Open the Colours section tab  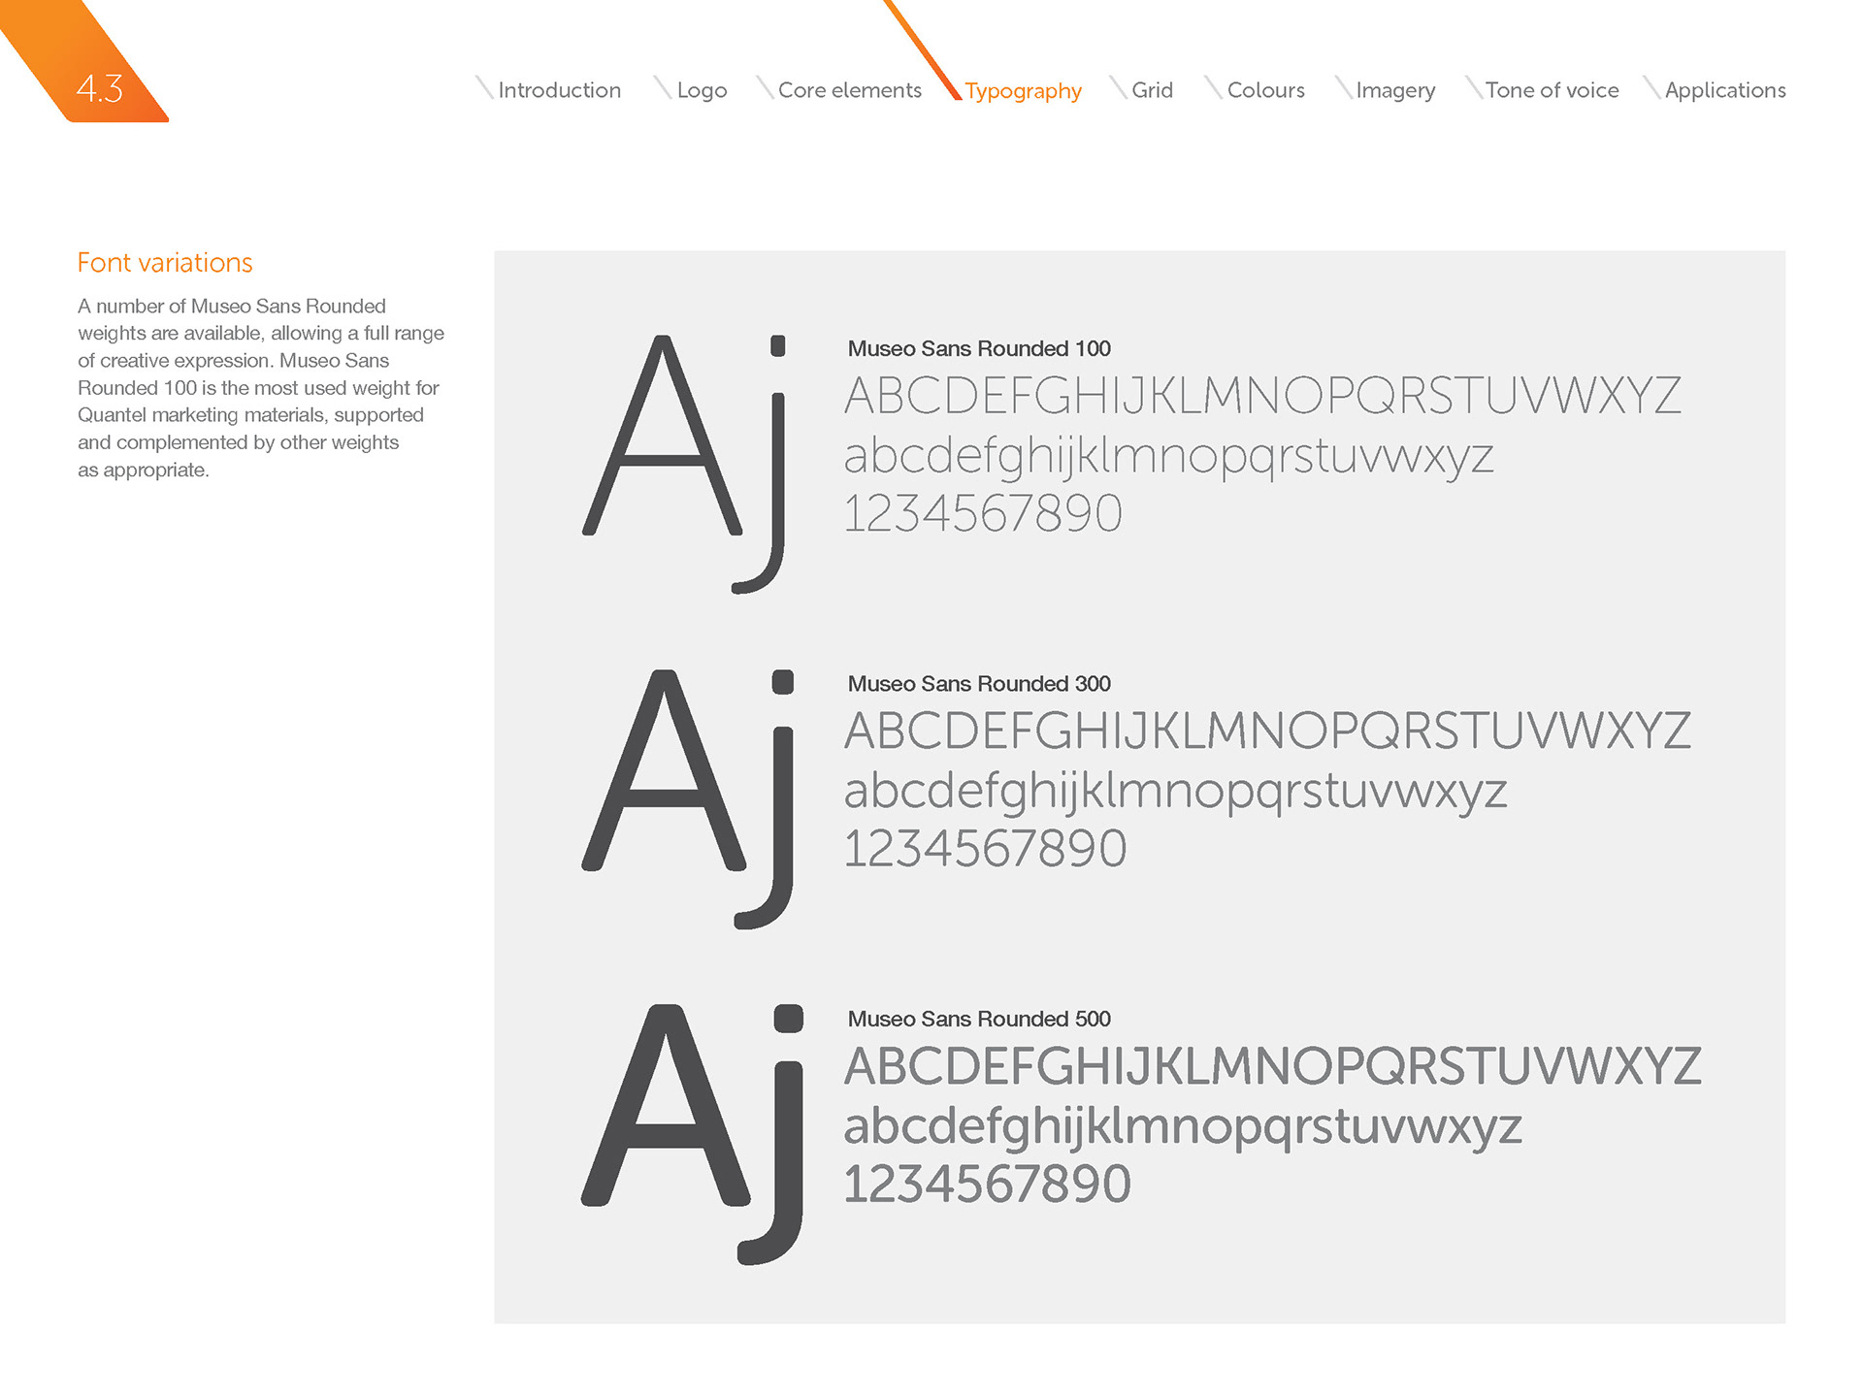tap(1266, 90)
